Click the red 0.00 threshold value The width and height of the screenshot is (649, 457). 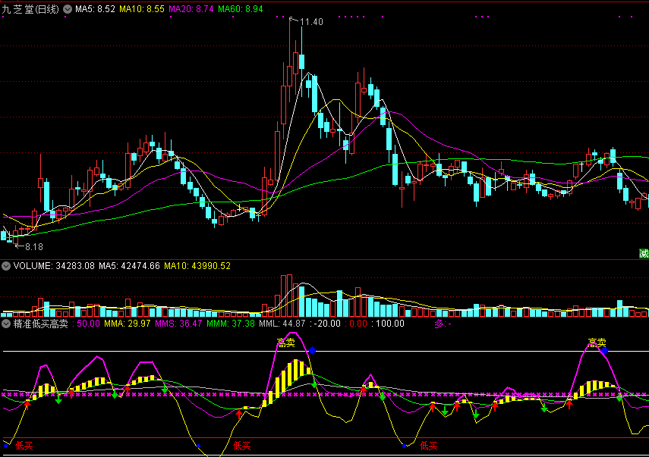point(358,324)
